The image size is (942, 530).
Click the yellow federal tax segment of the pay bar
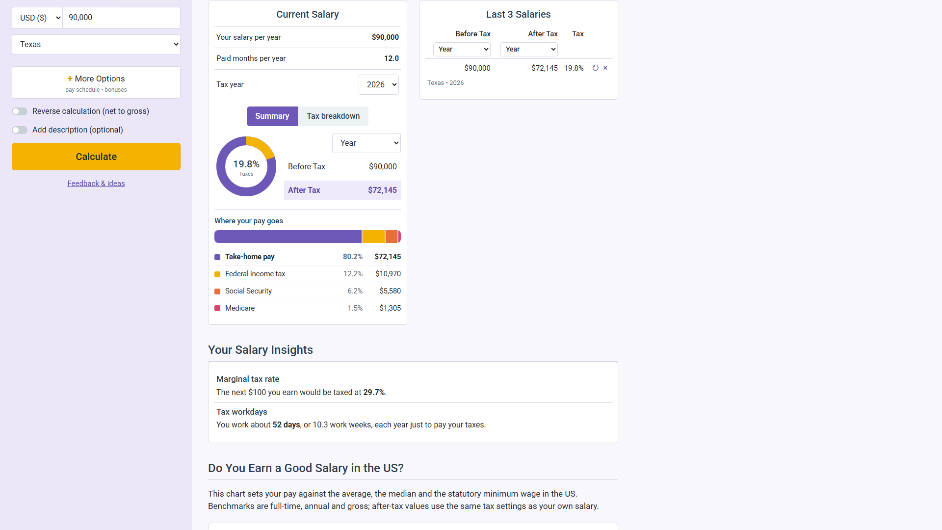coord(373,237)
